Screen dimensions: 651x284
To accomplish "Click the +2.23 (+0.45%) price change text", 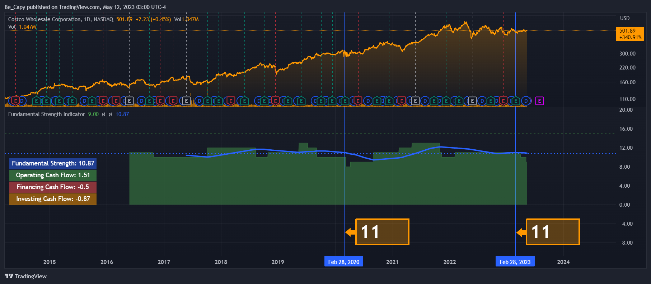I will coord(153,19).
